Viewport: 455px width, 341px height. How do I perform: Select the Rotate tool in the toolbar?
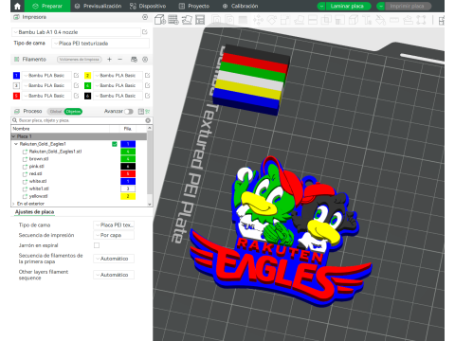(x=272, y=20)
